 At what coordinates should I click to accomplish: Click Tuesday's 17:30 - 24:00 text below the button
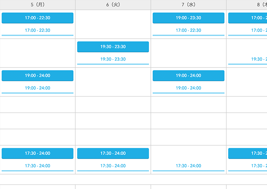(113, 166)
